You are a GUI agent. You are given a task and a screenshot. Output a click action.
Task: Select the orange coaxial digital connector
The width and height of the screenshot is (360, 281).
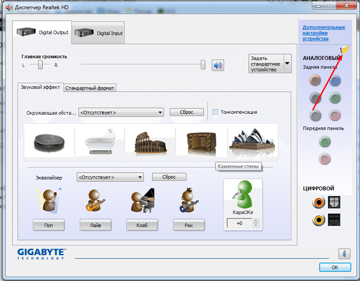coord(319,202)
